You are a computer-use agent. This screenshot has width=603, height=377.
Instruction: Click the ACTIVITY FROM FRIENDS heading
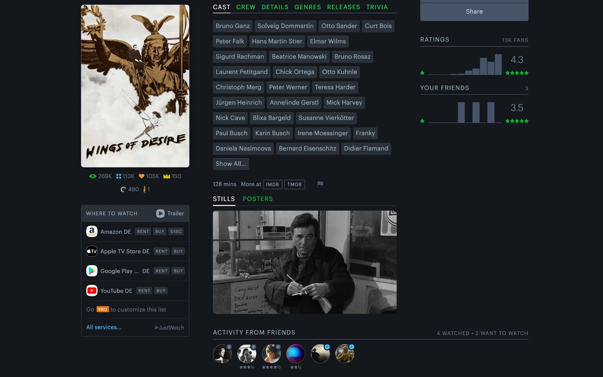[254, 332]
